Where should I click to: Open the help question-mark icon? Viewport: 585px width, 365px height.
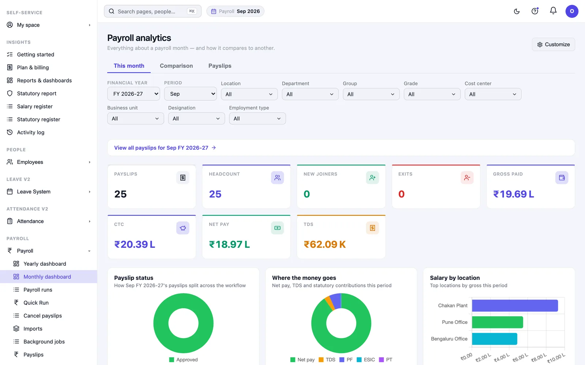535,11
